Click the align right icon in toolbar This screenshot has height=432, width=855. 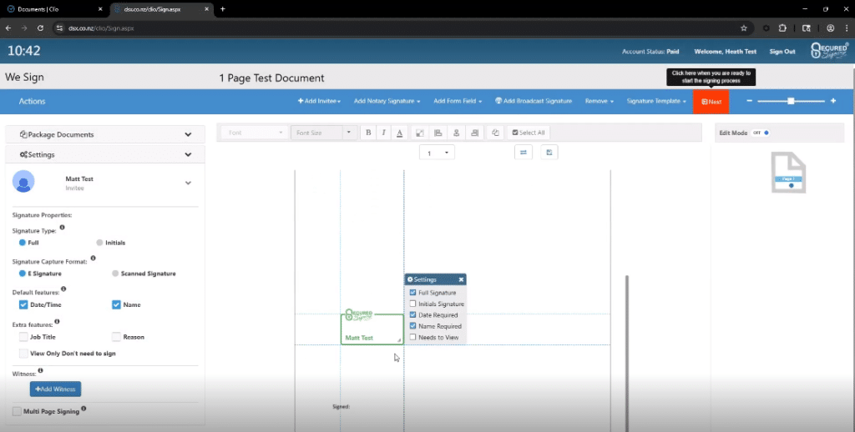(474, 133)
